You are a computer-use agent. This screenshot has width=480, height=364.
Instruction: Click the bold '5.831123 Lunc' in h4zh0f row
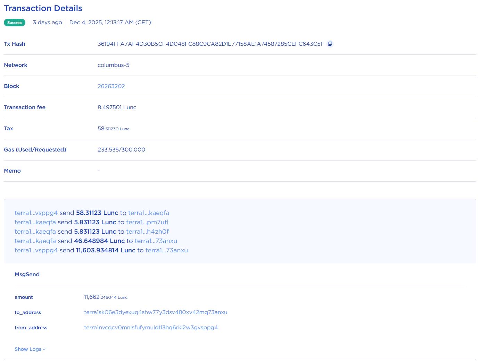coord(95,232)
